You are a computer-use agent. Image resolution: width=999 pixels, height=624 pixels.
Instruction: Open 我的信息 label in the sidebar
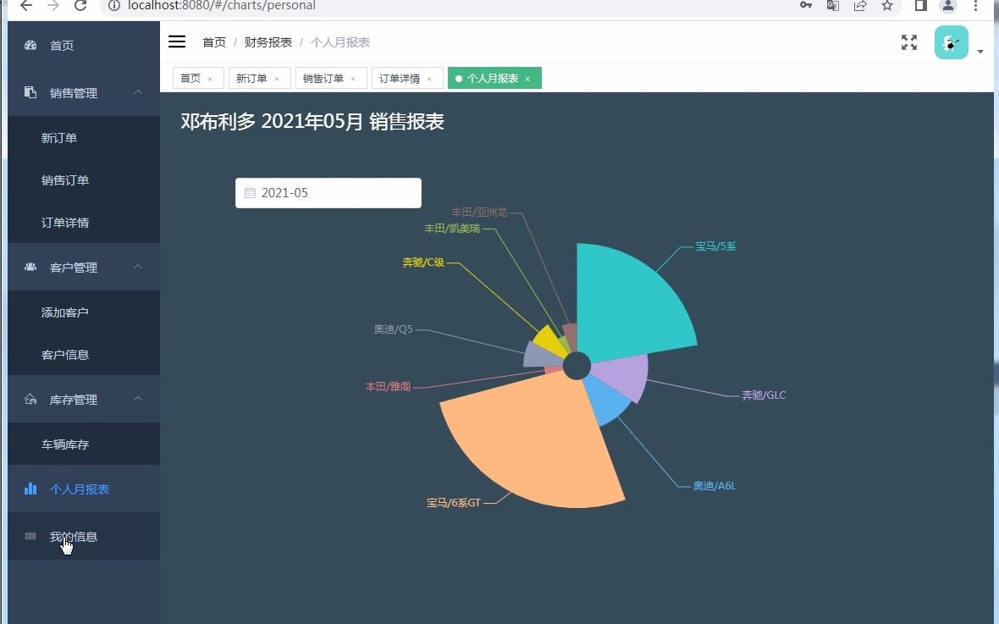pos(74,537)
